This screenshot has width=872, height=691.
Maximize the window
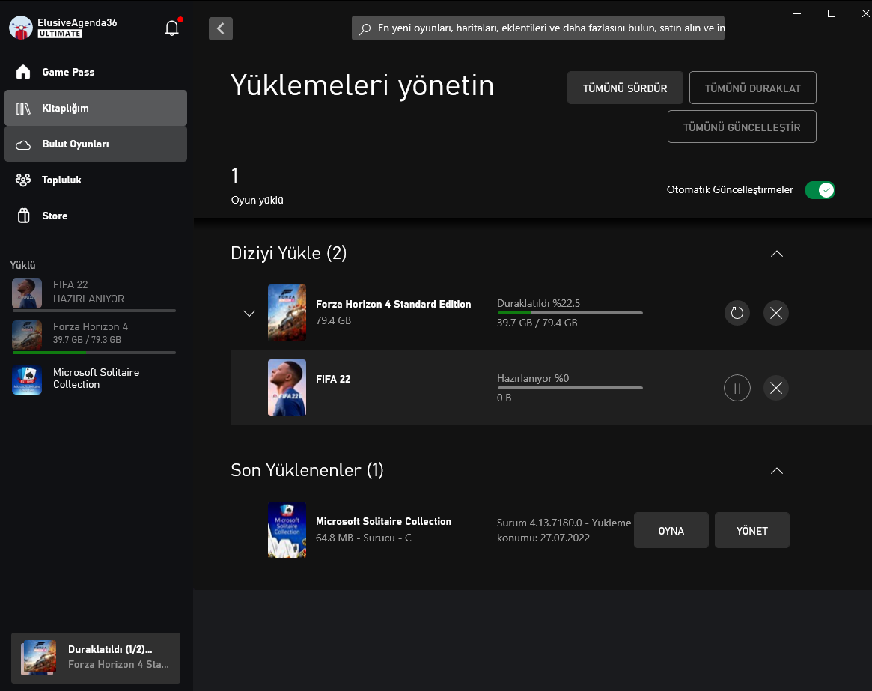[x=832, y=13]
